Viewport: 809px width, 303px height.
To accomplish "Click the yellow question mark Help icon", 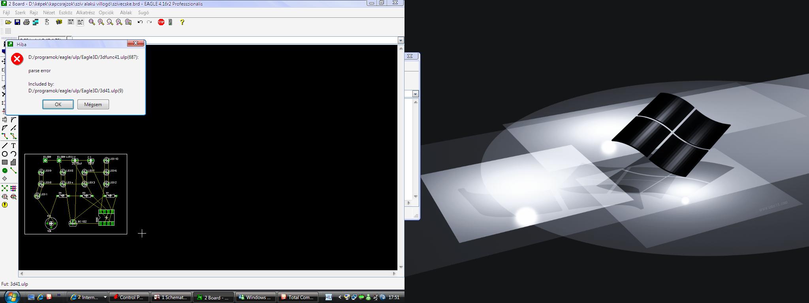I will click(x=182, y=22).
